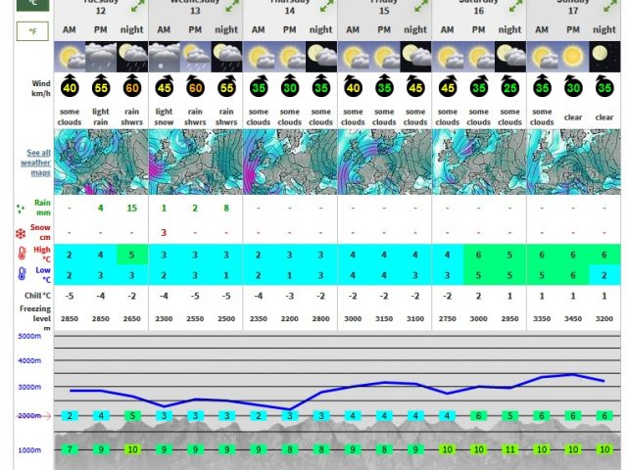Click Sunday PM freezing level 3450
The height and width of the screenshot is (470, 627).
[x=573, y=318]
